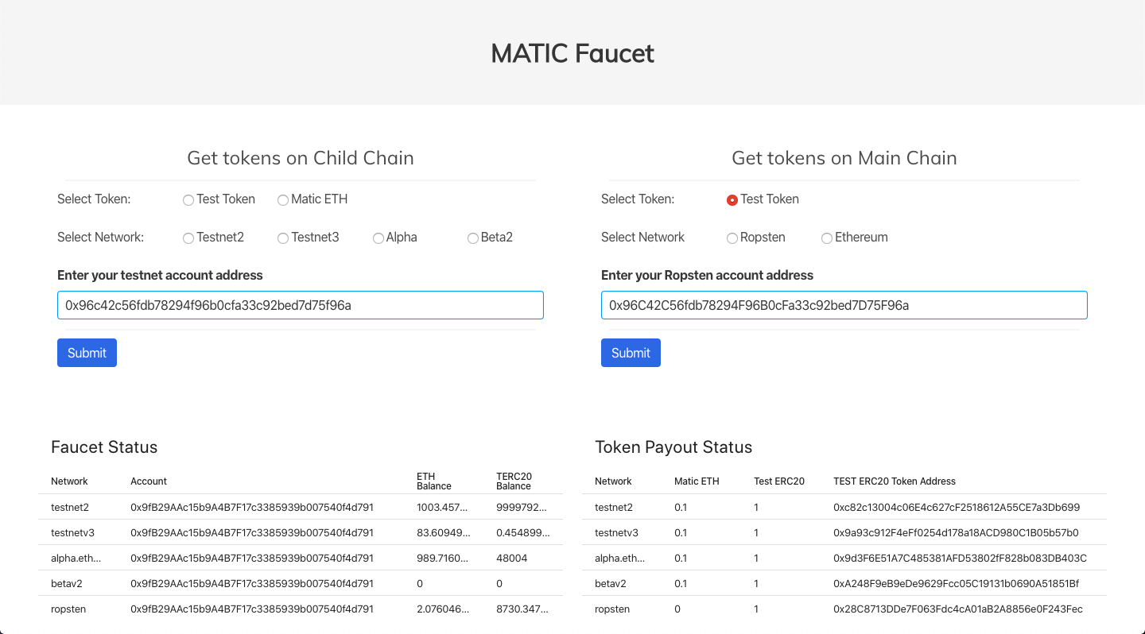The width and height of the screenshot is (1145, 634).
Task: Select the Alpha network radio button
Action: [378, 238]
